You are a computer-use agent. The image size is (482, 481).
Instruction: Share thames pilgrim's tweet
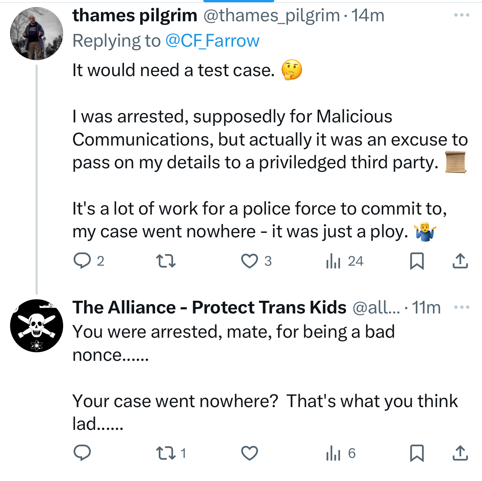460,261
